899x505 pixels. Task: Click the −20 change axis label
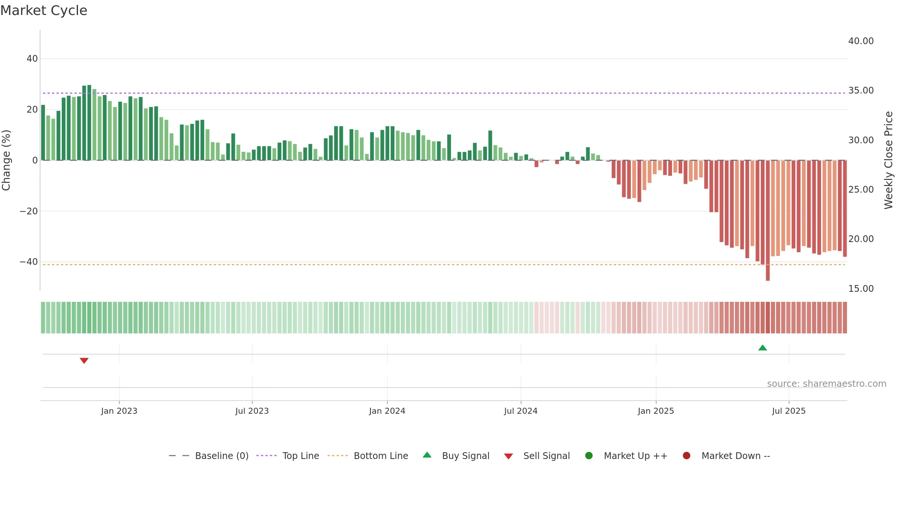29,211
